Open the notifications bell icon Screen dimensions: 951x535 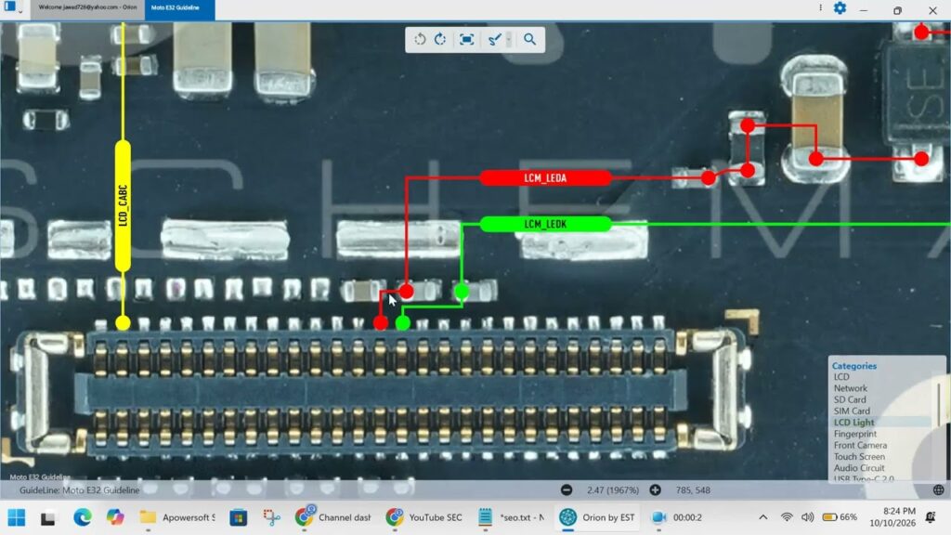[931, 517]
